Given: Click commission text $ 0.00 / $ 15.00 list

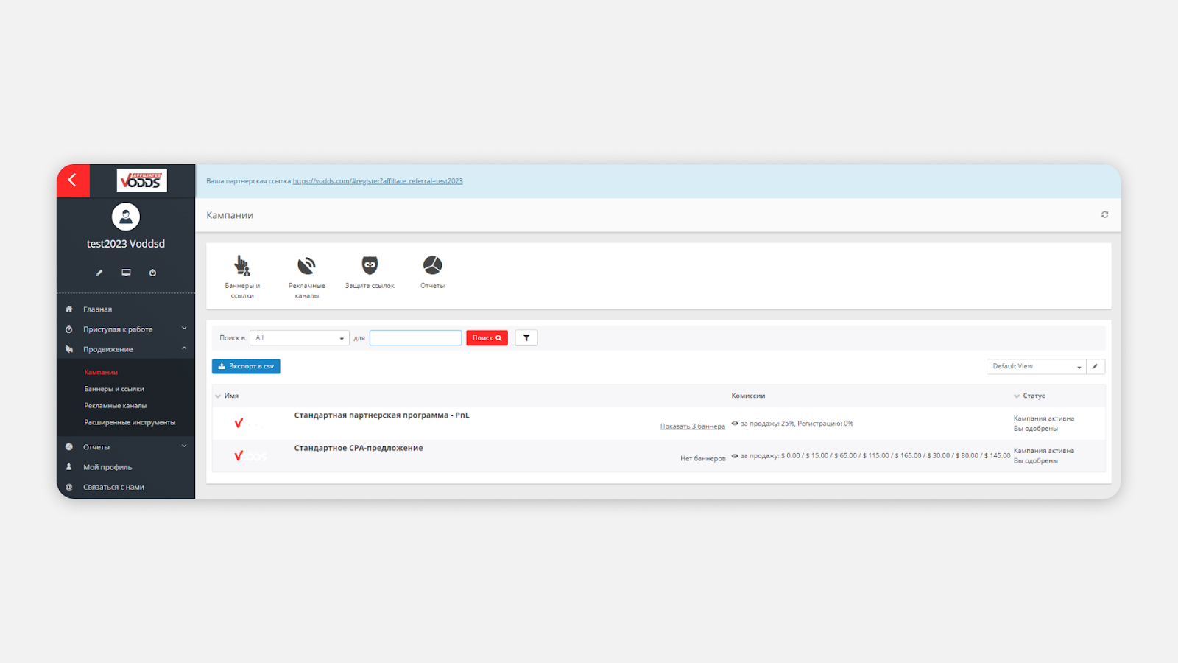Looking at the screenshot, I should [875, 456].
